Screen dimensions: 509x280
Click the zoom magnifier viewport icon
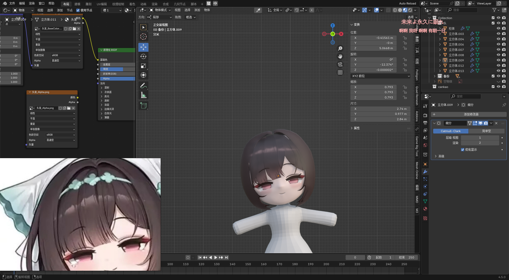point(340,48)
